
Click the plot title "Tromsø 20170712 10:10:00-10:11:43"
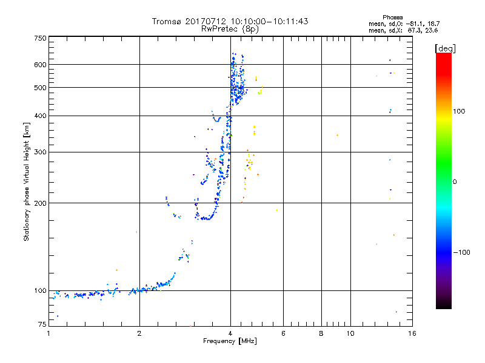click(230, 21)
